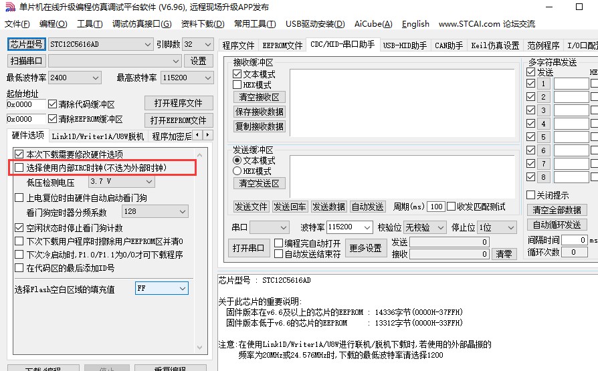This screenshot has width=598, height=371.
Task: Click the STC app logo icon in title bar
Action: [10, 7]
